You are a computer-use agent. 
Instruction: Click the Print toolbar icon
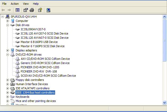pos(32,10)
